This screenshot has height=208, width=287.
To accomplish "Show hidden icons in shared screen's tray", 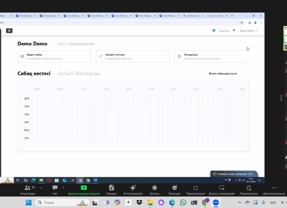I will point(236,180).
